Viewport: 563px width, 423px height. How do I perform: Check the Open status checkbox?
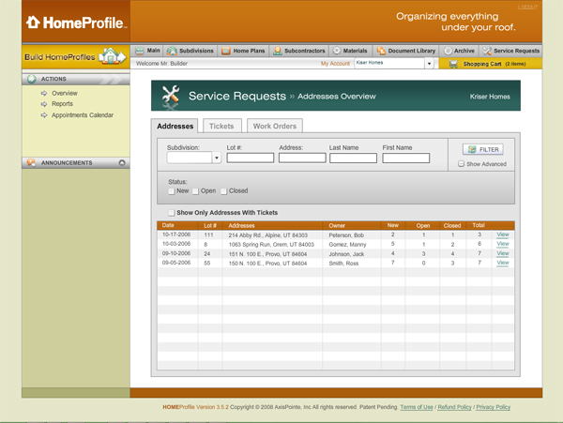(196, 191)
